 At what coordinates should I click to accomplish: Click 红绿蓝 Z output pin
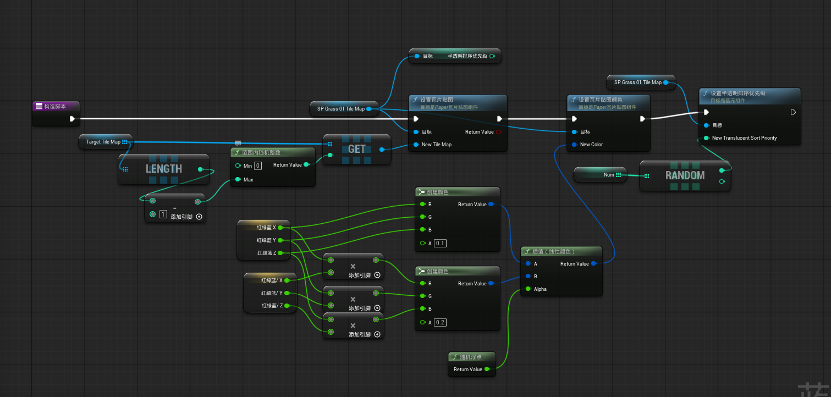(x=280, y=253)
